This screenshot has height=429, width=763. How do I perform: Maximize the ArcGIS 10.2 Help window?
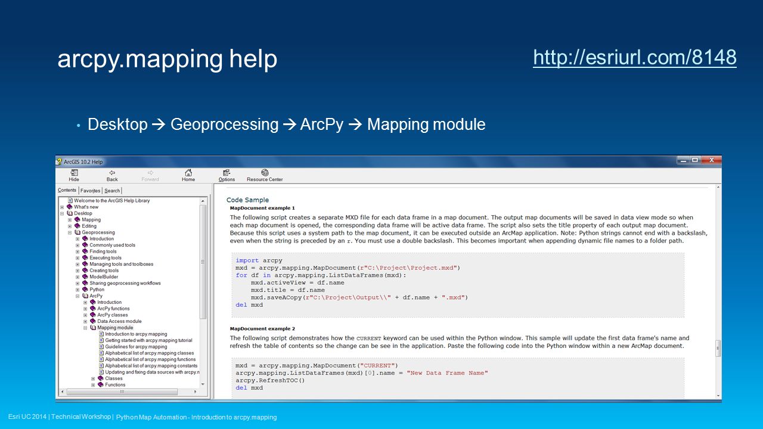click(x=695, y=160)
